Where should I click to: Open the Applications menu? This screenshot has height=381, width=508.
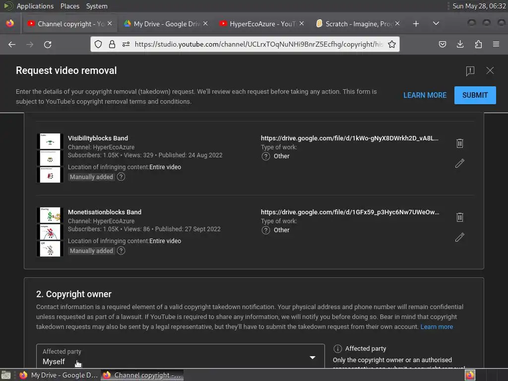[35, 6]
